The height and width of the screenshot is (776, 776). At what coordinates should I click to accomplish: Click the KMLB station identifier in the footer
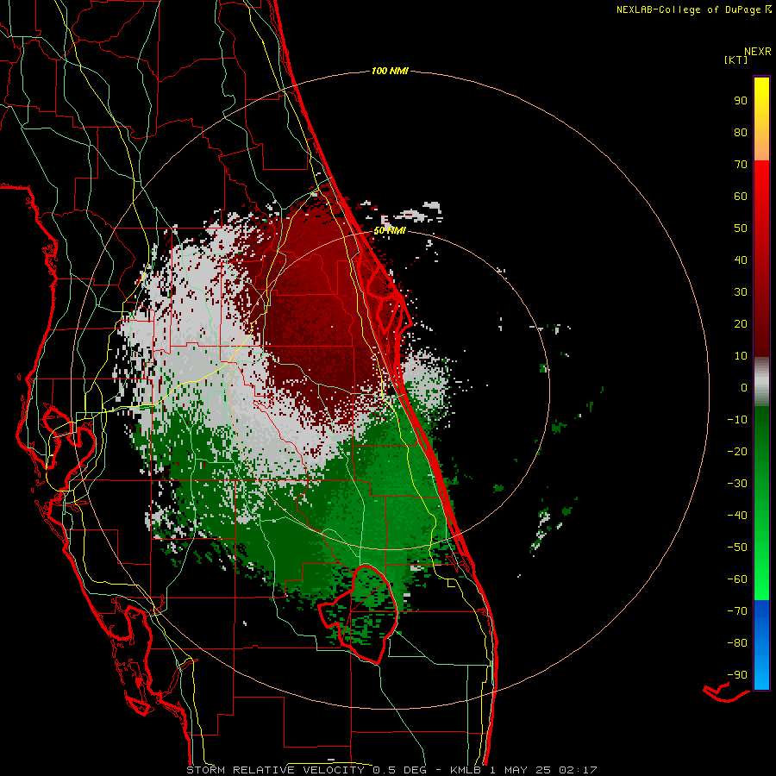point(466,770)
